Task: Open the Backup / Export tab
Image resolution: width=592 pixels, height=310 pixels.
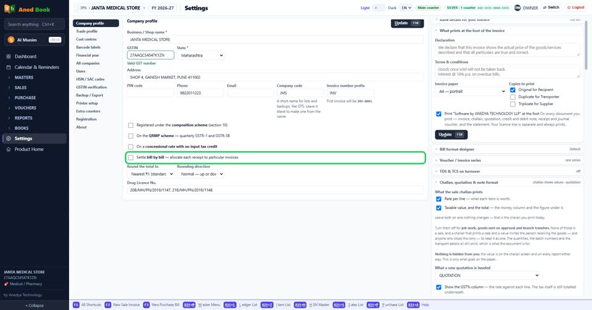Action: tap(96, 95)
